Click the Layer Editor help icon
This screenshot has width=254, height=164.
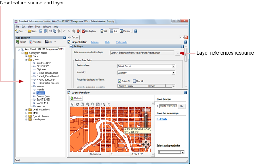(186, 42)
